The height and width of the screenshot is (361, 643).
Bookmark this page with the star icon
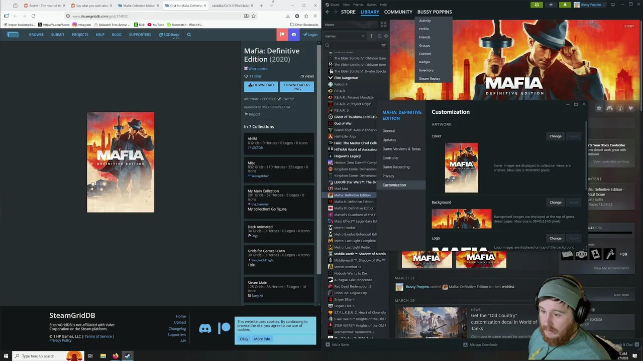point(253,16)
